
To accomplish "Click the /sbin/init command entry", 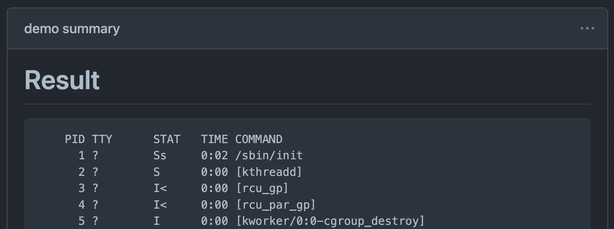I will coord(269,156).
